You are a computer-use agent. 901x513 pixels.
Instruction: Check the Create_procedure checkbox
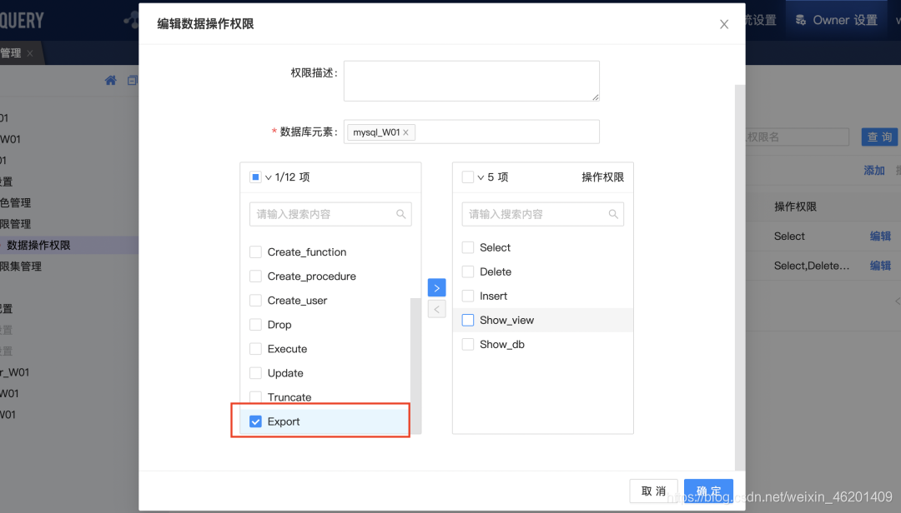256,276
